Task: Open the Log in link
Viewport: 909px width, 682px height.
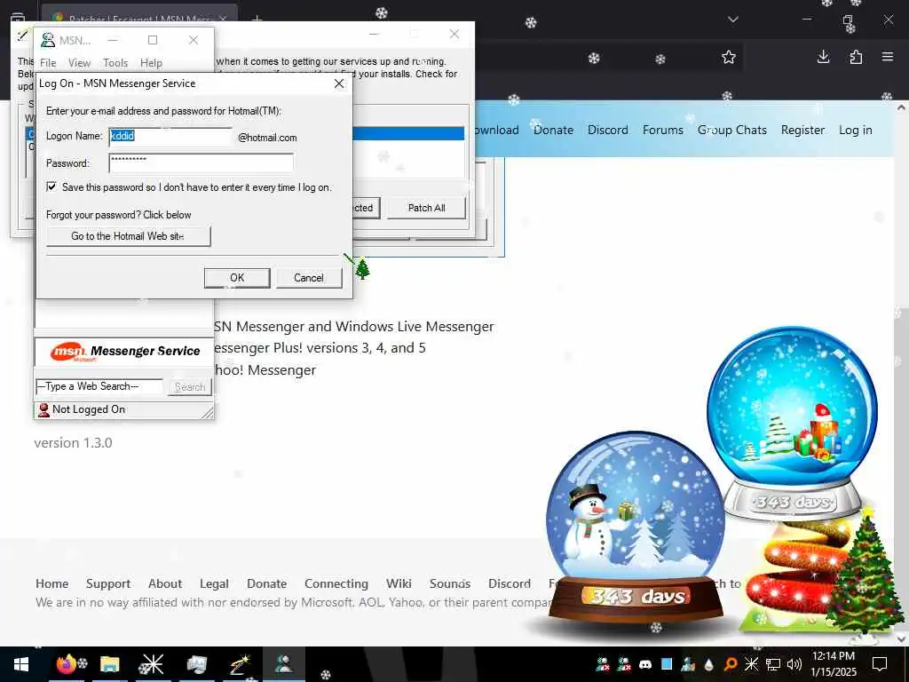Action: [x=855, y=130]
